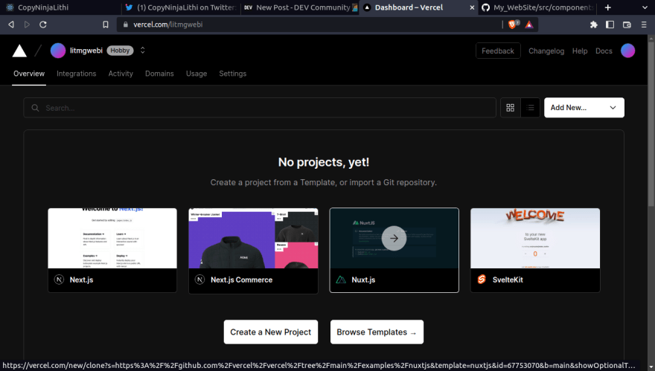Image resolution: width=655 pixels, height=371 pixels.
Task: Click the Browse Templates button
Action: click(x=377, y=332)
